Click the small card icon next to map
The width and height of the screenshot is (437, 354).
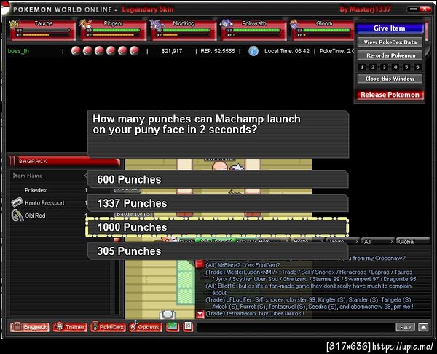coord(188,326)
